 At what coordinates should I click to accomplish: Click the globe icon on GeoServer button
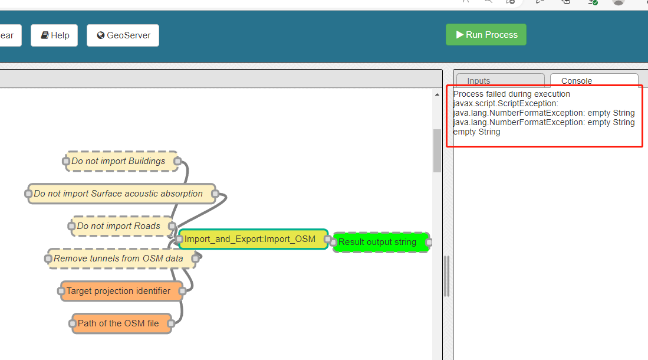[100, 35]
